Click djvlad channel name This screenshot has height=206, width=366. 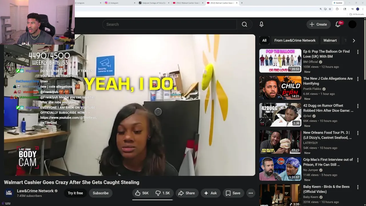tap(307, 116)
